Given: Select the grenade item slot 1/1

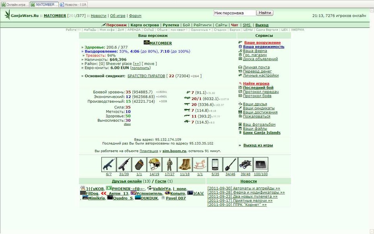Looking at the screenshot, I should 139,164.
